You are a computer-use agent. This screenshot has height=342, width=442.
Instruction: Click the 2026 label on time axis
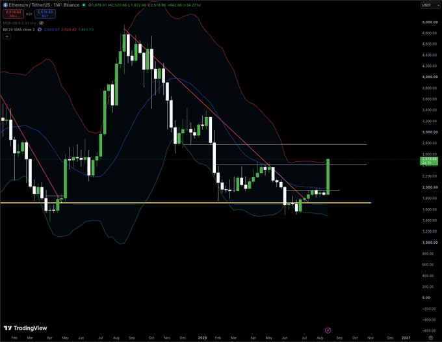pyautogui.click(x=202, y=337)
